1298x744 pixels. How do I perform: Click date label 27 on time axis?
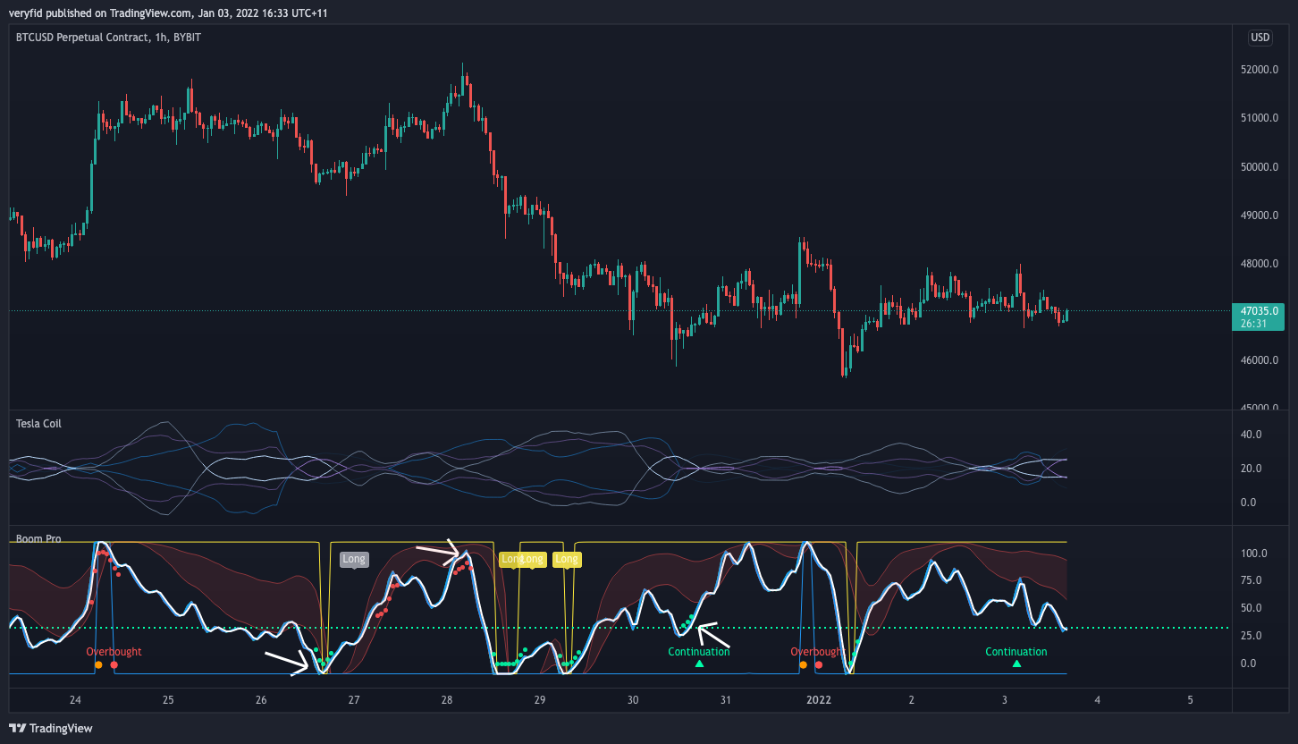[x=354, y=700]
